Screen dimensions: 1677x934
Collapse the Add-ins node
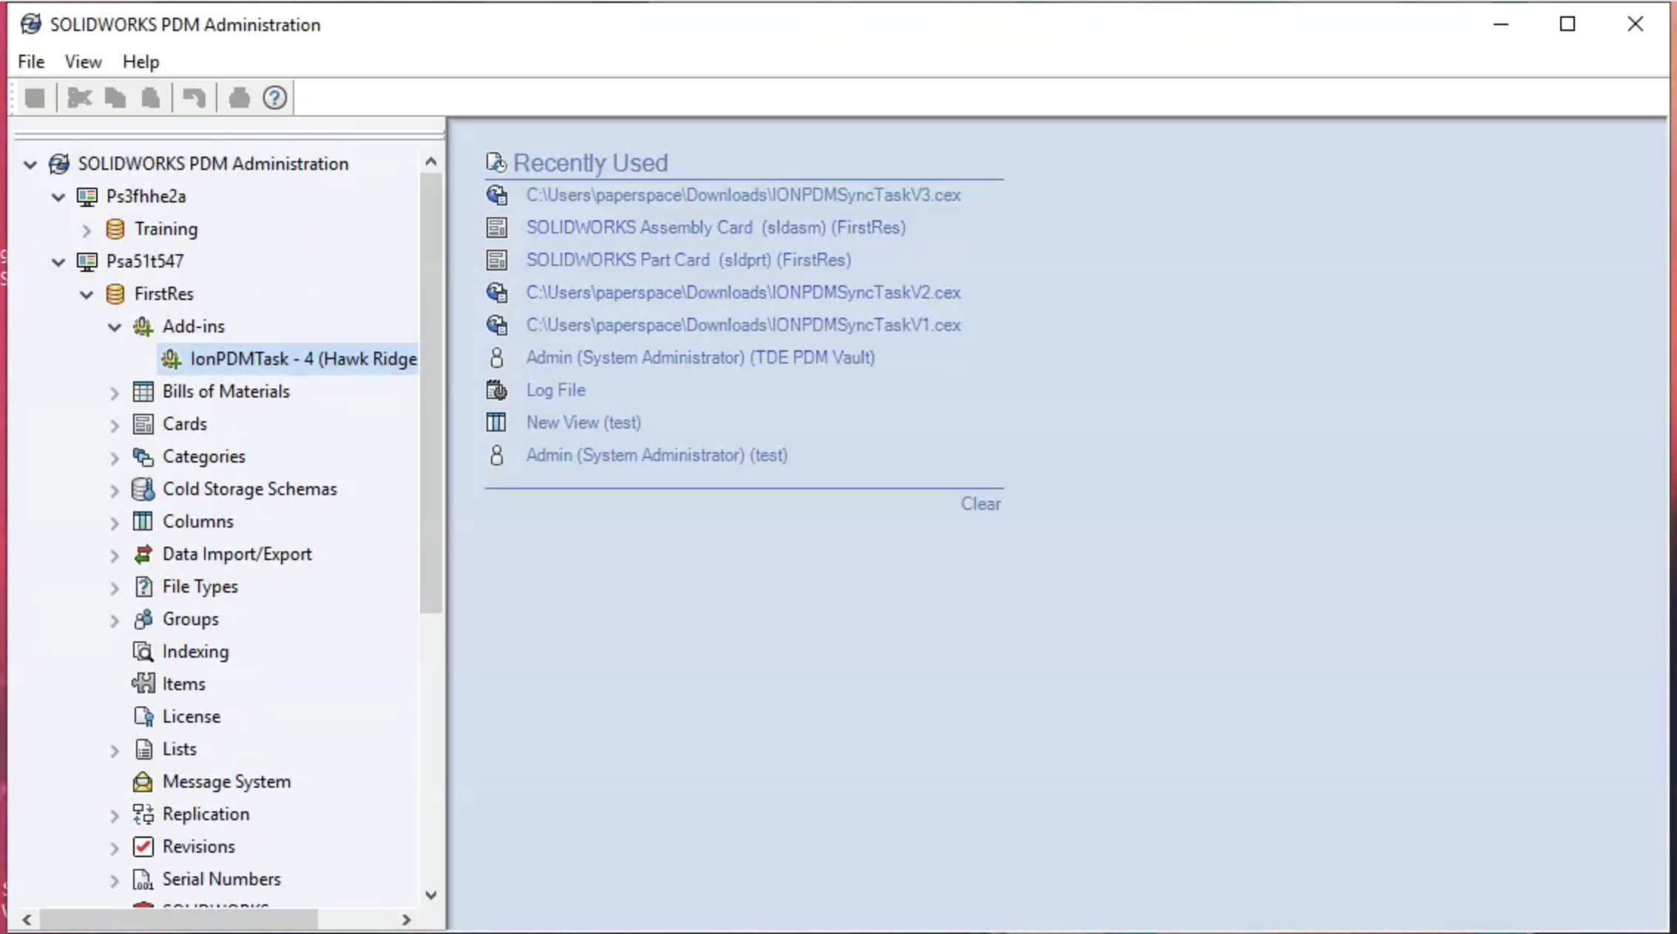coord(115,327)
